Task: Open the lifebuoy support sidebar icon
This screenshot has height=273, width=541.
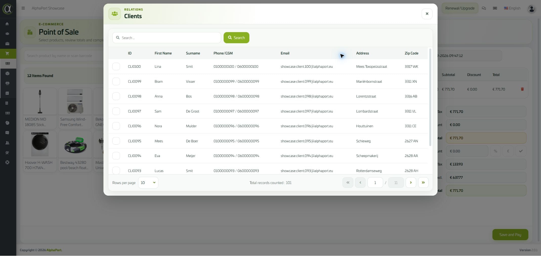Action: pyautogui.click(x=7, y=163)
